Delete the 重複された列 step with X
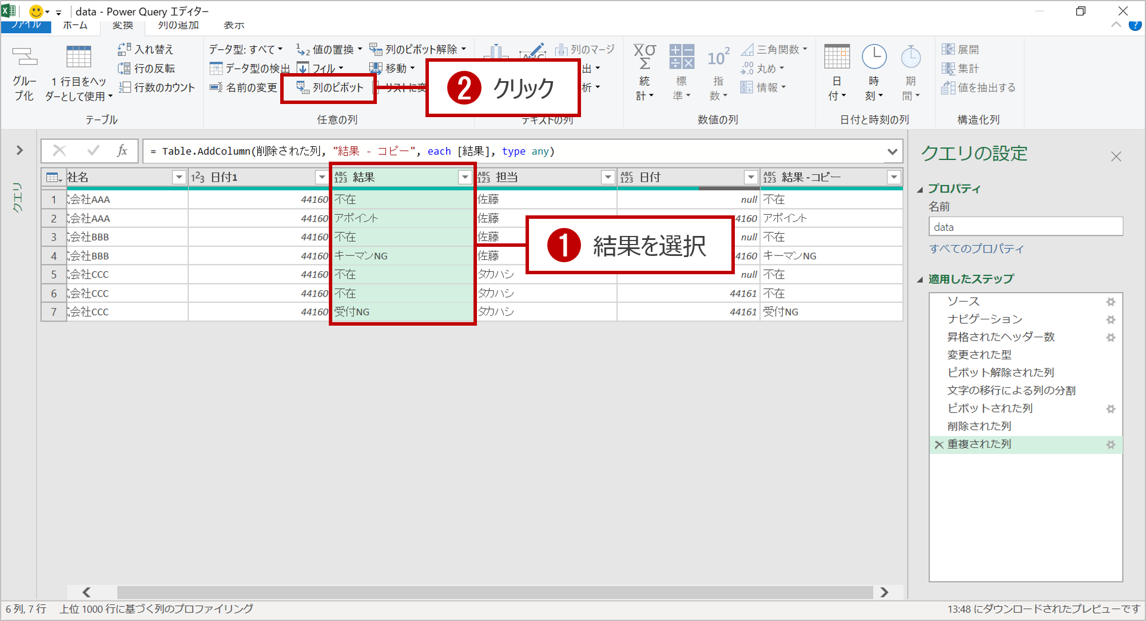Image resolution: width=1146 pixels, height=621 pixels. [938, 444]
